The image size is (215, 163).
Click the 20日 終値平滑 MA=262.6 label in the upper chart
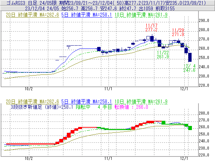[x=32, y=15]
